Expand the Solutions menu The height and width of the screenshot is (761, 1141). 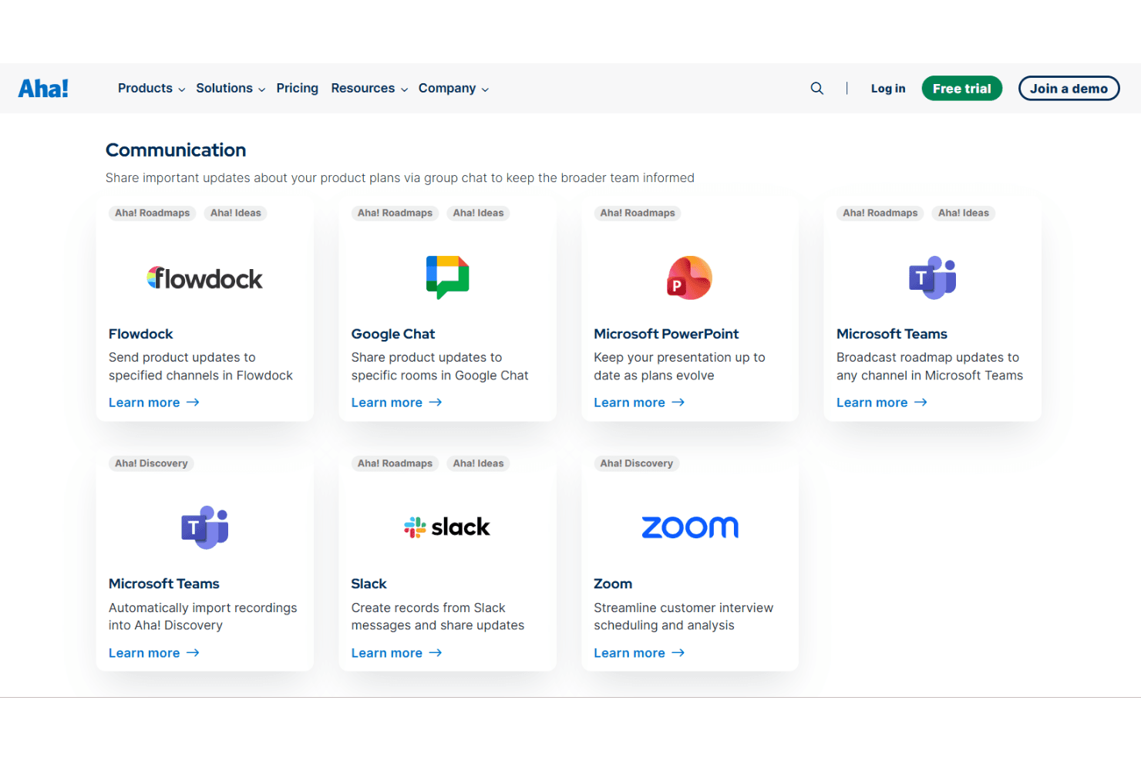pos(231,89)
